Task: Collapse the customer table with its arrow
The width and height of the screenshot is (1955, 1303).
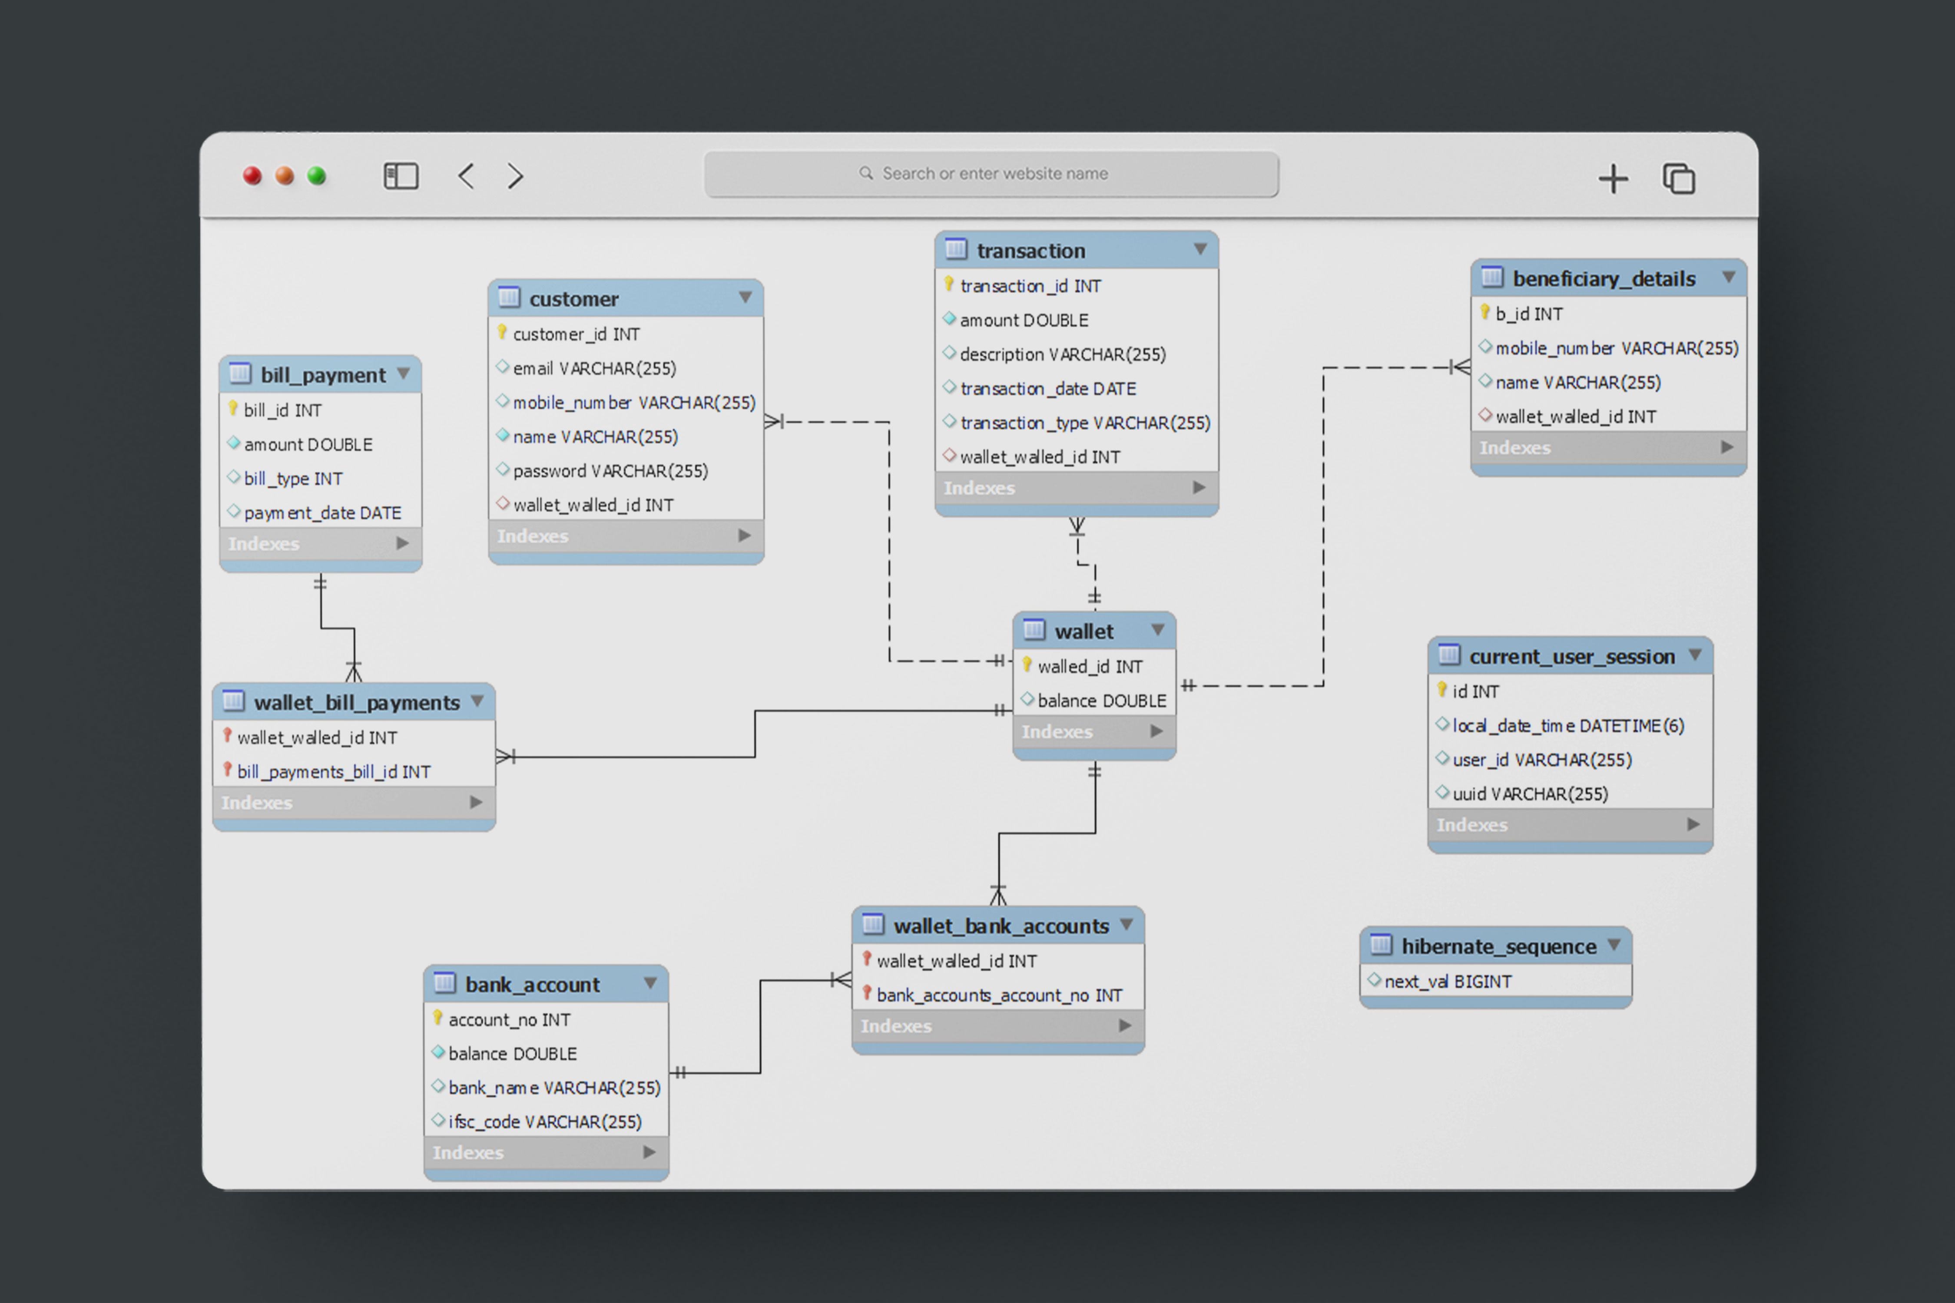Action: click(745, 298)
